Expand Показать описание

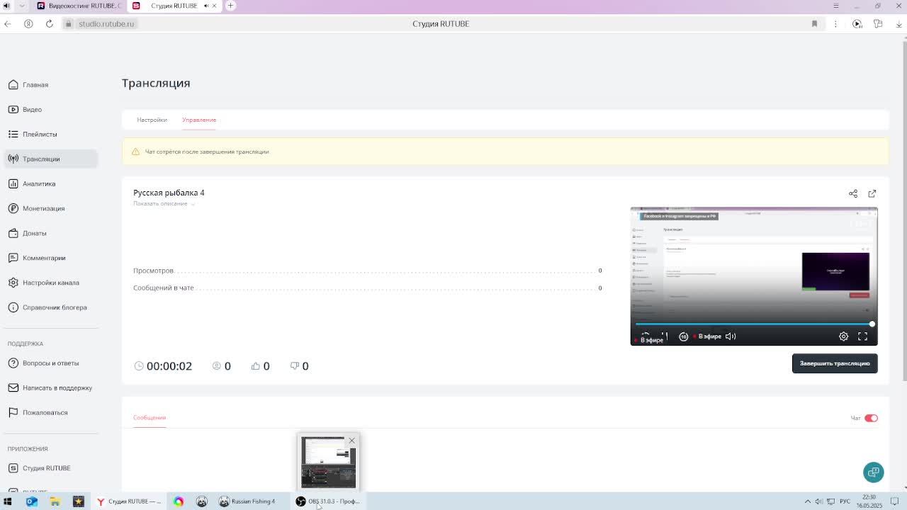(x=164, y=204)
